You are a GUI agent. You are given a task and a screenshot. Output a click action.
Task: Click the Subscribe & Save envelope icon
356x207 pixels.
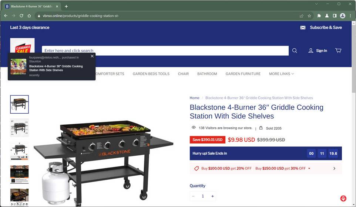(303, 28)
